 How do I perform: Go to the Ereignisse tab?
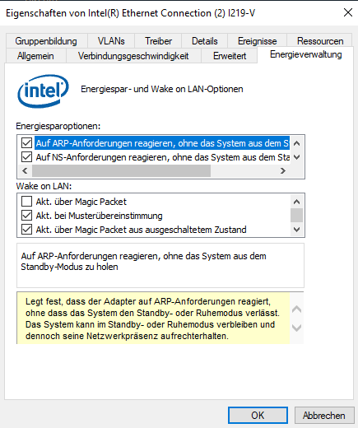click(258, 41)
